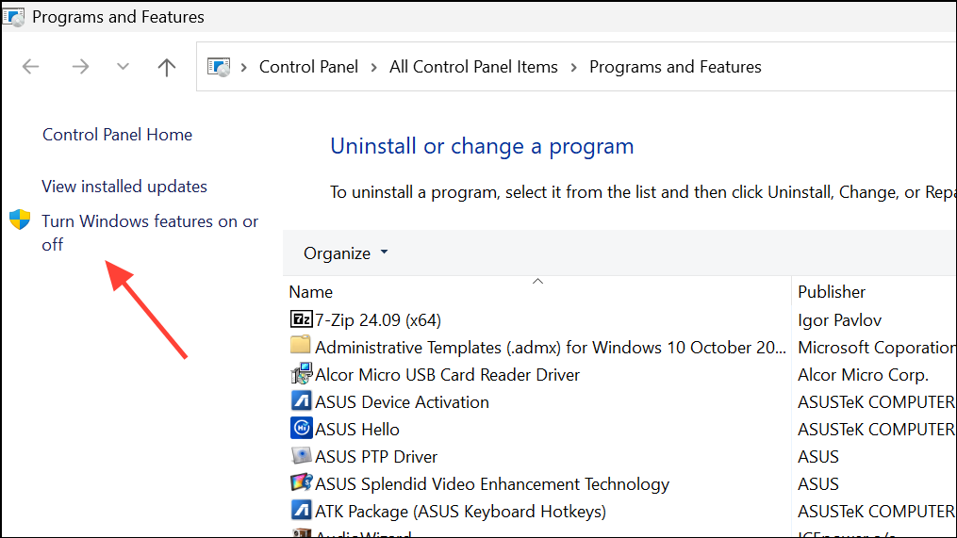Click the ASUS Splendid Video Enhancement icon

pyautogui.click(x=300, y=483)
